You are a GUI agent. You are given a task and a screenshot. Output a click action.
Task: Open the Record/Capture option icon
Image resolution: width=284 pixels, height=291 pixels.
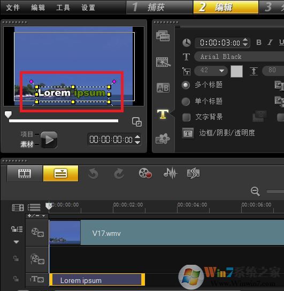[x=145, y=173]
